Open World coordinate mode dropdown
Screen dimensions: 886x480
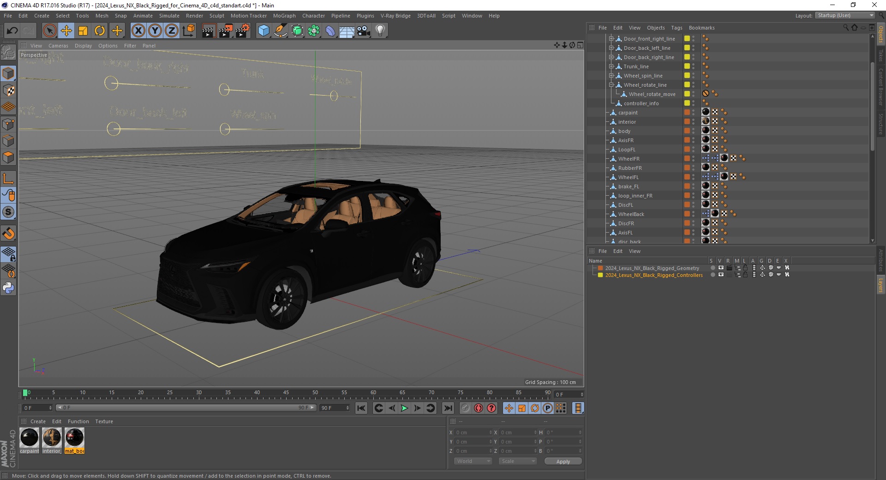click(473, 461)
